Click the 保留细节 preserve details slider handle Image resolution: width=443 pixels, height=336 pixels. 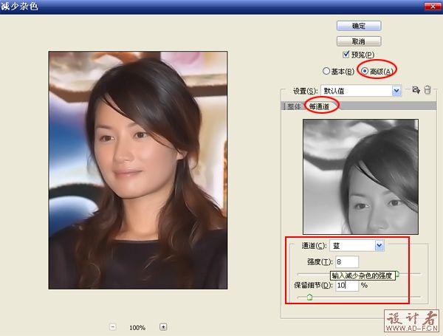coord(309,297)
